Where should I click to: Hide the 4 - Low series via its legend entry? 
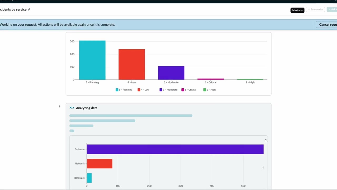[143, 90]
